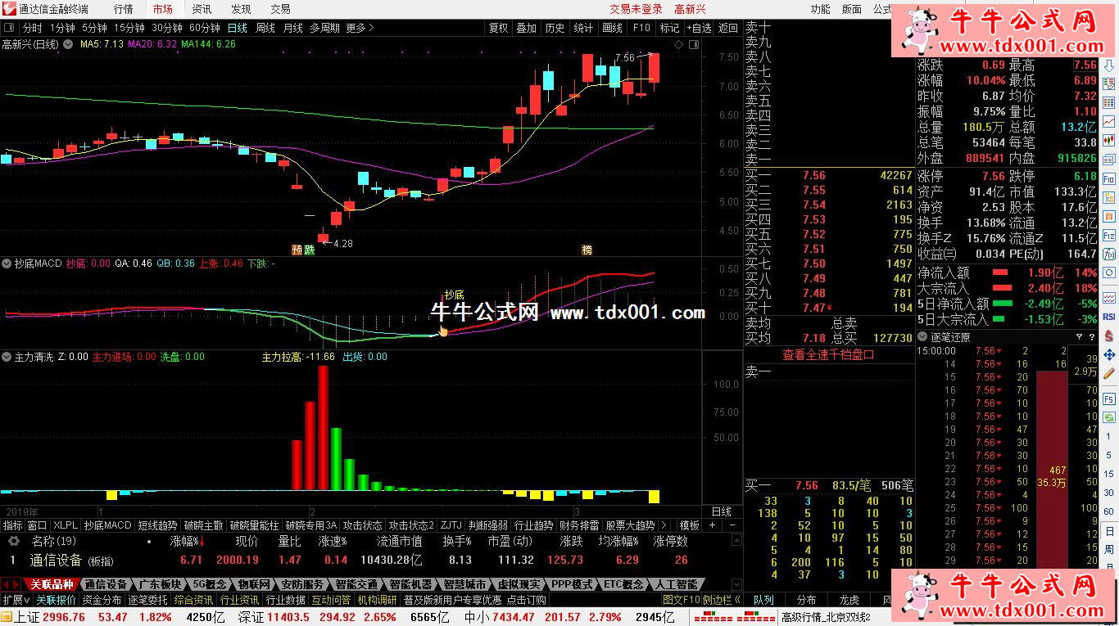
Task: Open the 版面 menu
Action: [852, 9]
